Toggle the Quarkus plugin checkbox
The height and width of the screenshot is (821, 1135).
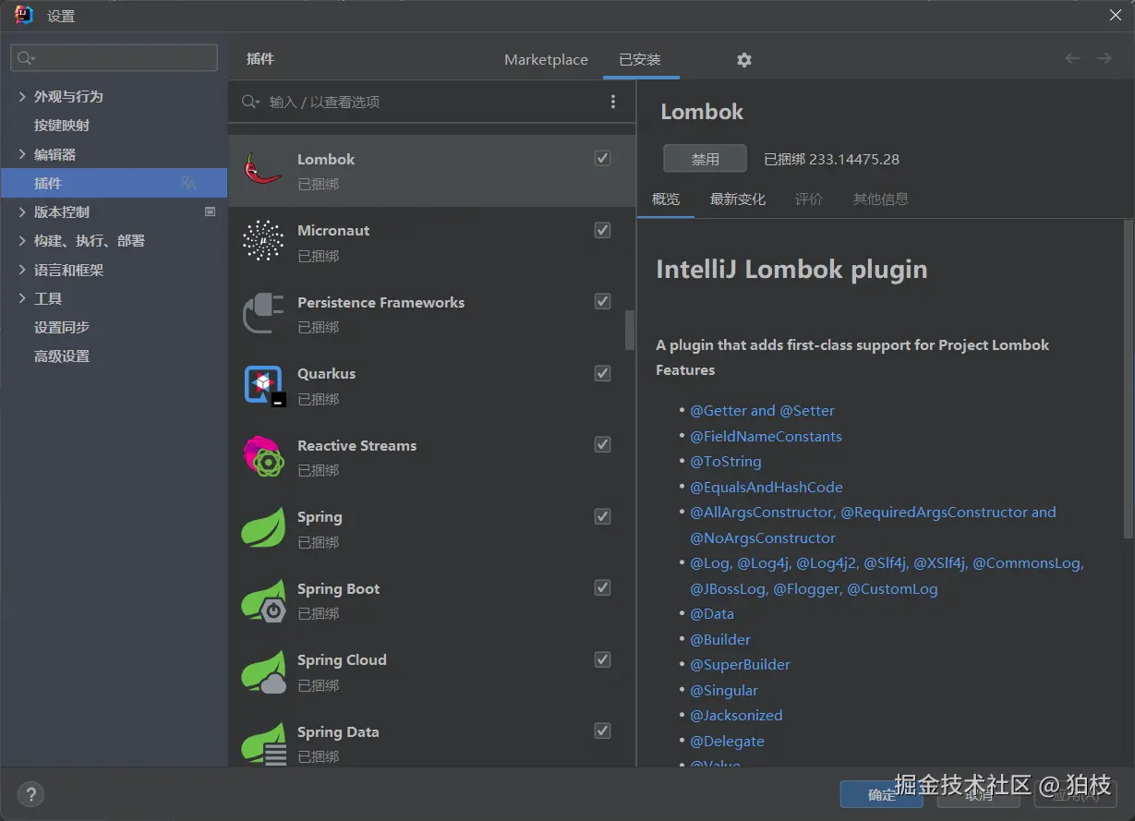pyautogui.click(x=603, y=373)
